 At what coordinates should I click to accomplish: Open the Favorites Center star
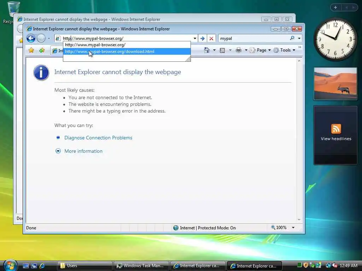coord(31,50)
